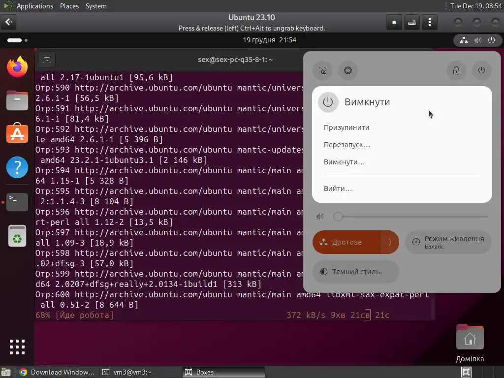
Task: Open Домівка home folder on desktop
Action: click(470, 343)
